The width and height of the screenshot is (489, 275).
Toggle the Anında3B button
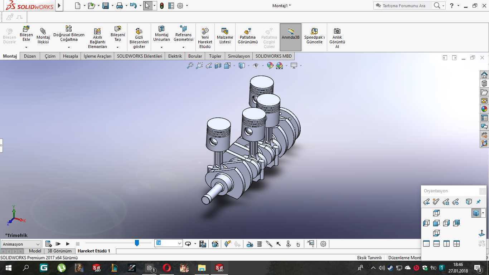coord(291,37)
